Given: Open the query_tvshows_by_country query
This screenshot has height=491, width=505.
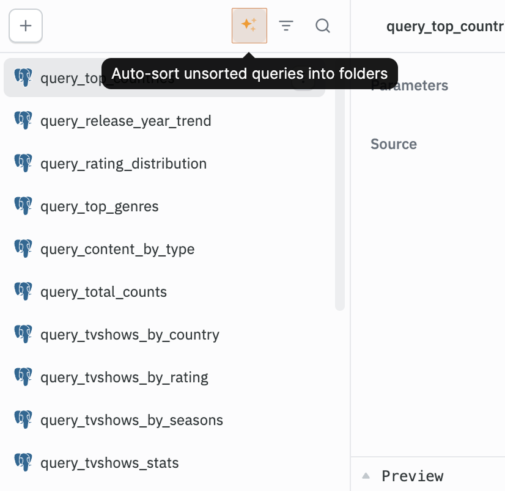Looking at the screenshot, I should point(164,335).
